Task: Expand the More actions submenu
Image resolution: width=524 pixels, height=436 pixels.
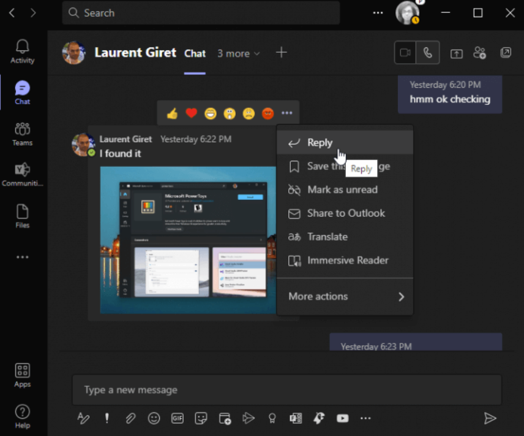Action: 345,296
